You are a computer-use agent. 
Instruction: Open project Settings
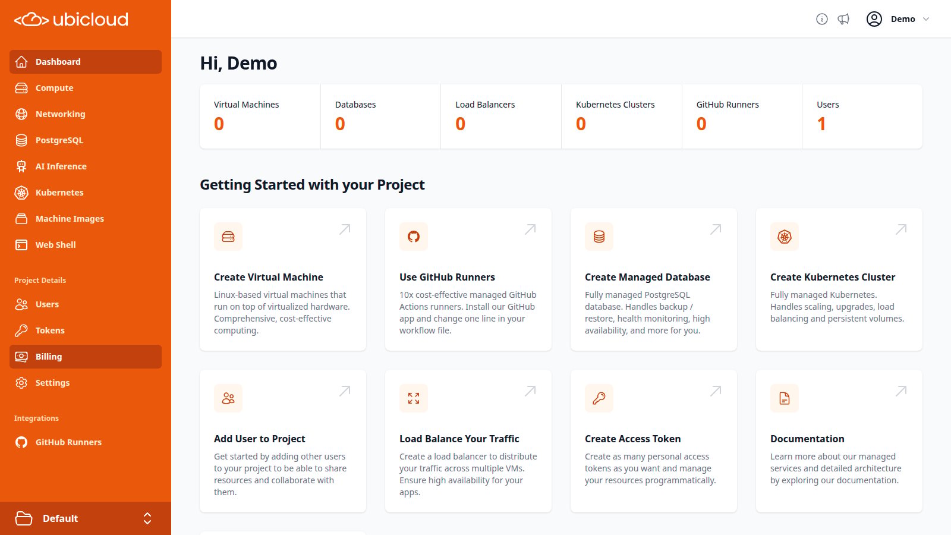coord(86,383)
